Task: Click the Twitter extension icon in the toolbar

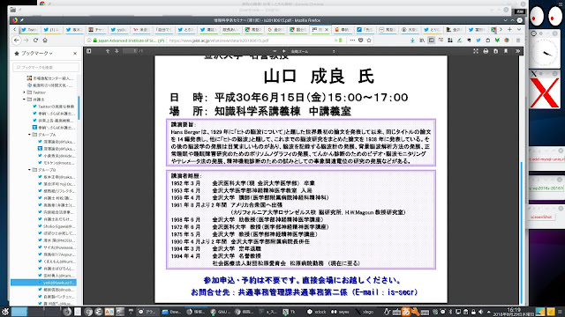Action: pos(478,41)
